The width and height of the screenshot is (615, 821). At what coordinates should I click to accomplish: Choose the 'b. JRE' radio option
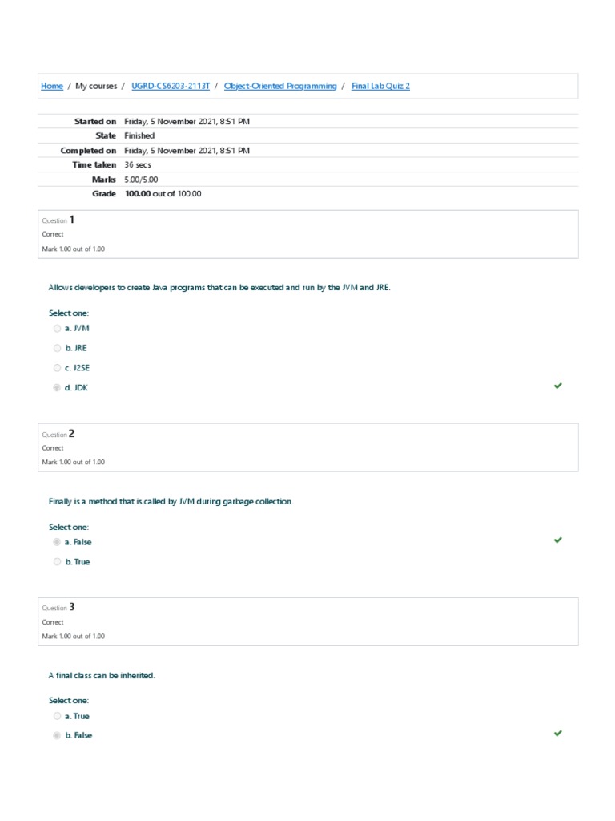[x=57, y=348]
